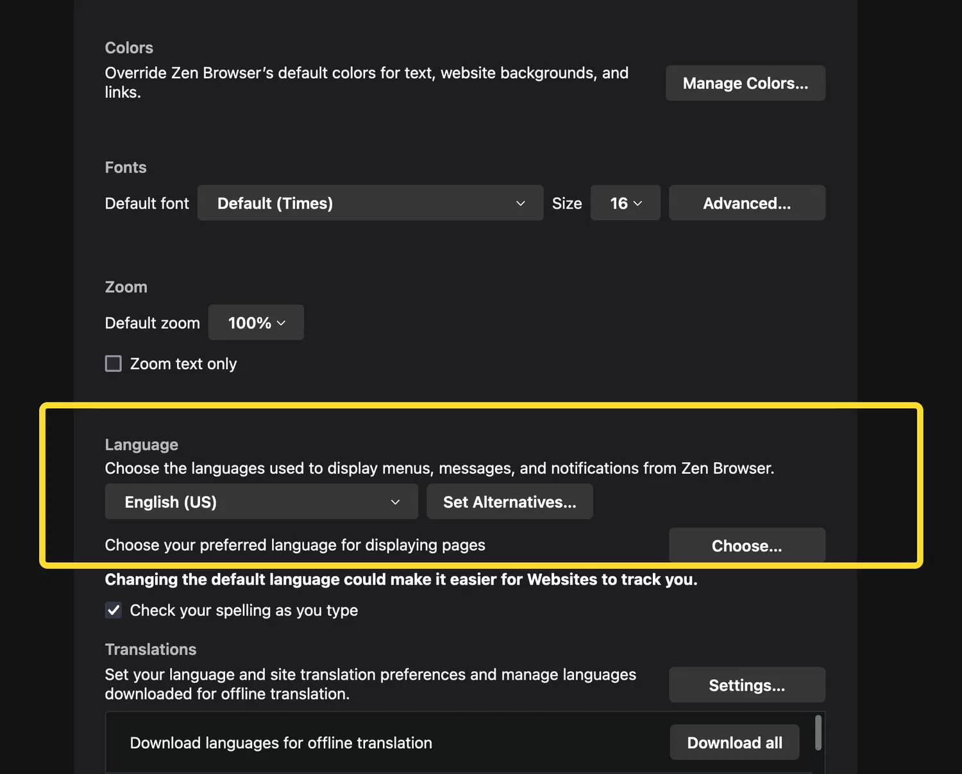Click the translations list scrollbar
The image size is (962, 774).
tap(818, 733)
